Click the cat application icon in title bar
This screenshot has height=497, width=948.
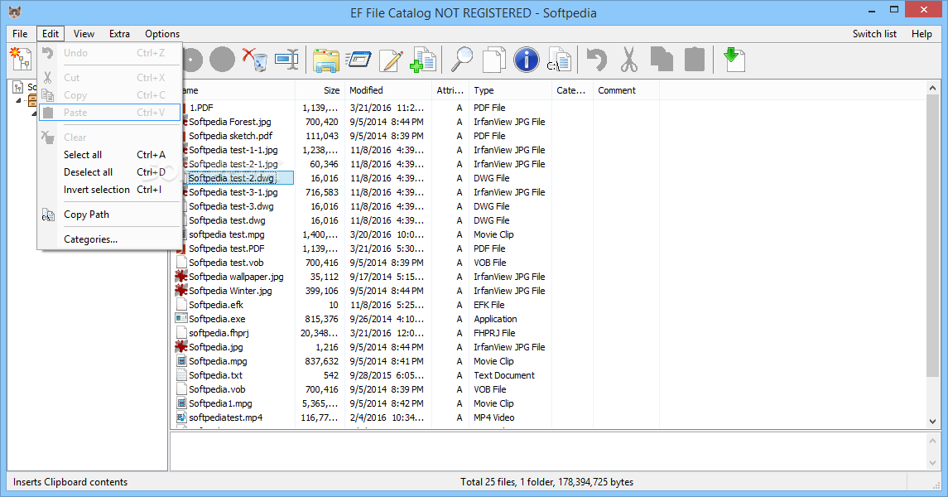[x=15, y=12]
